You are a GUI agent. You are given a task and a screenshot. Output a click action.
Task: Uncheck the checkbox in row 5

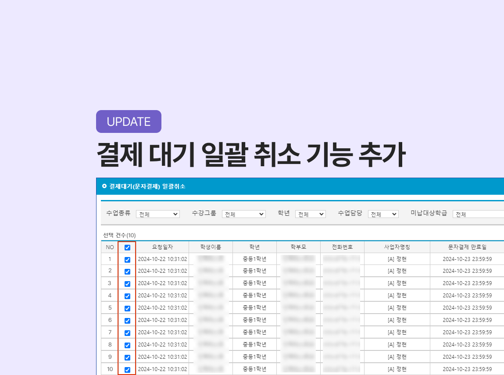[127, 308]
